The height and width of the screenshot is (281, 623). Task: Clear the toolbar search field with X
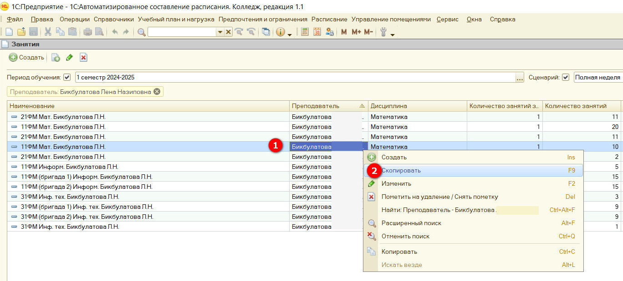[229, 32]
